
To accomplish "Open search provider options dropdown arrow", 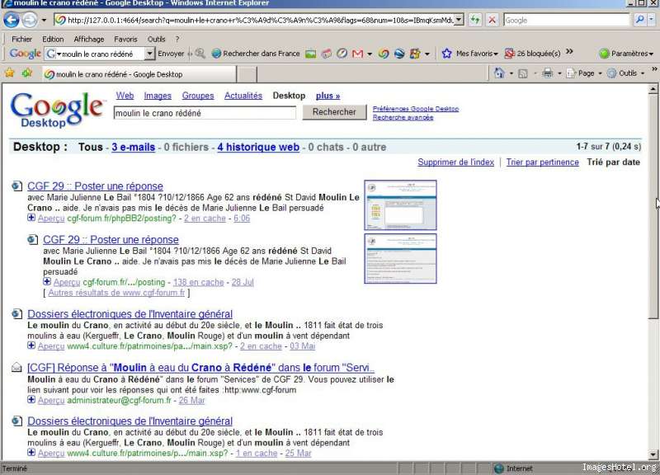I will tap(651, 20).
